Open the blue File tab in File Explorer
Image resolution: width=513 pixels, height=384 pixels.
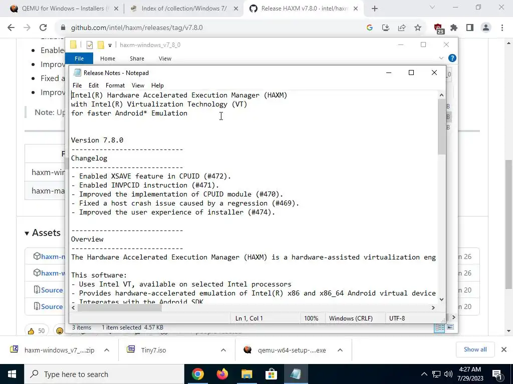point(79,58)
